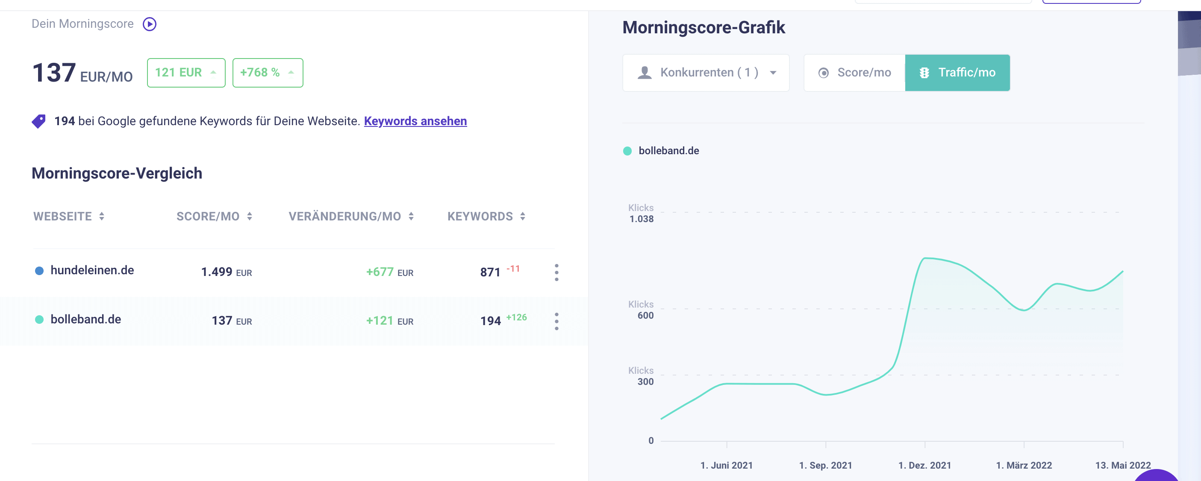
Task: Click the +126 keyword change indicator
Action: 516,317
